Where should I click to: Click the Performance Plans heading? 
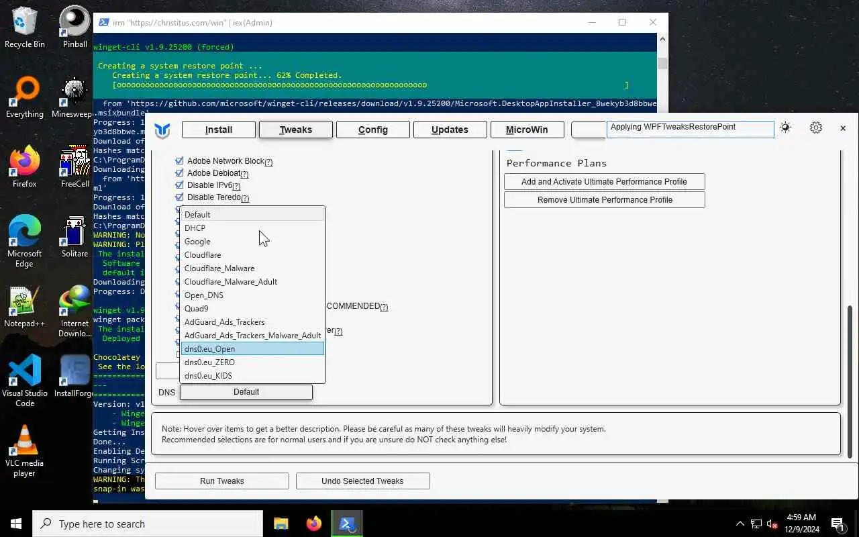tap(556, 163)
